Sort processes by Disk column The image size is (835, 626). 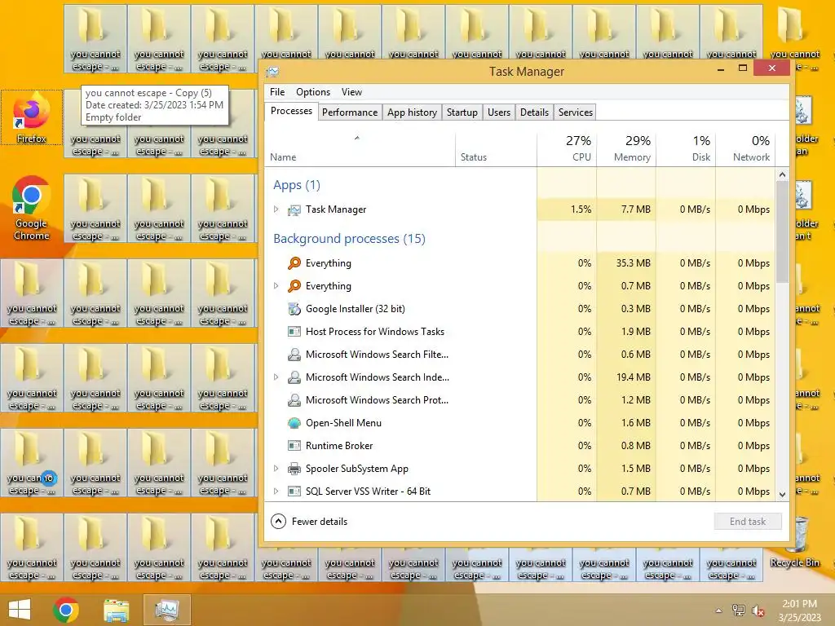(686, 149)
